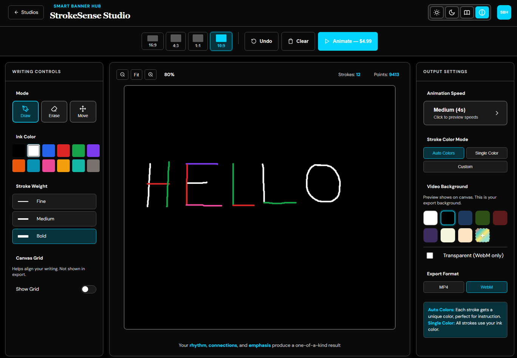Click the zoom out magnifier icon
Image resolution: width=517 pixels, height=358 pixels.
tap(122, 75)
